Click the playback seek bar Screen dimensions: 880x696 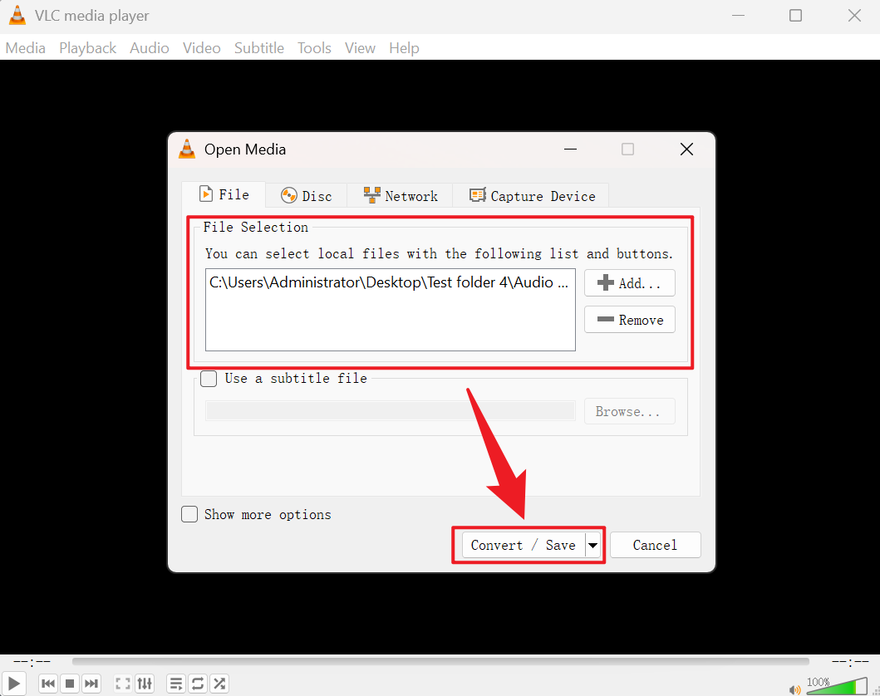pyautogui.click(x=440, y=662)
